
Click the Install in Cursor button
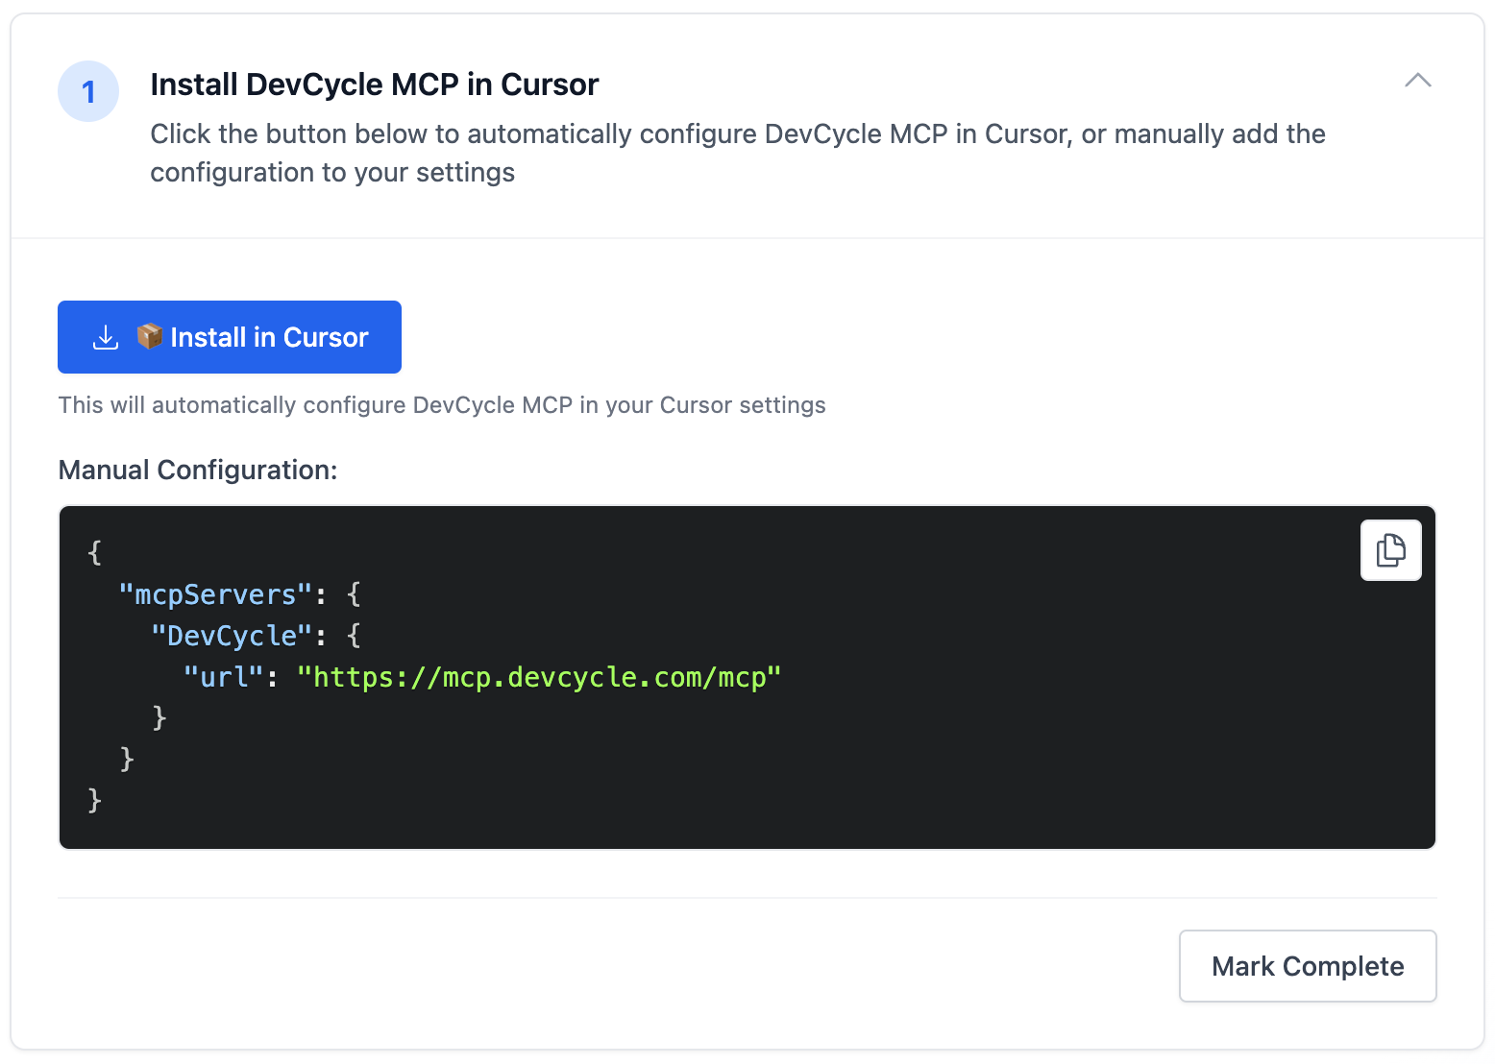(230, 337)
